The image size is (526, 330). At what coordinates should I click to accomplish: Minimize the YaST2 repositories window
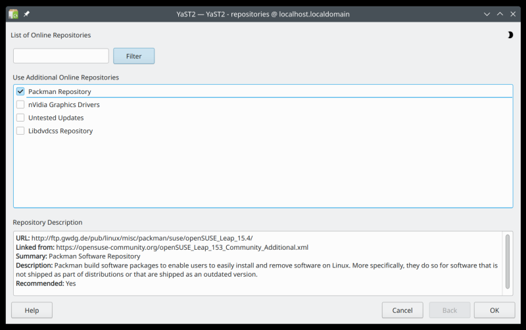(x=487, y=14)
